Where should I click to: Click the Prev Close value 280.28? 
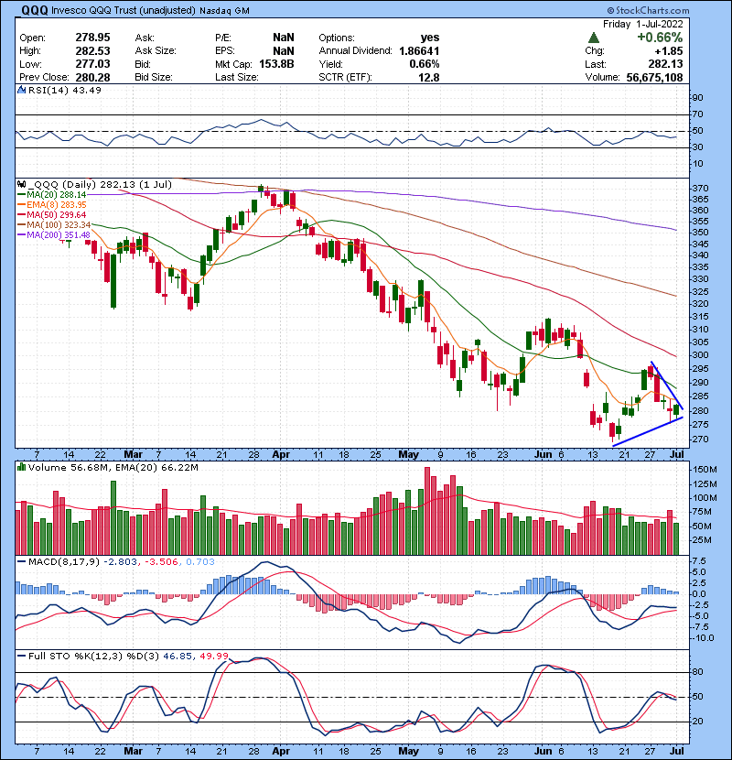92,77
